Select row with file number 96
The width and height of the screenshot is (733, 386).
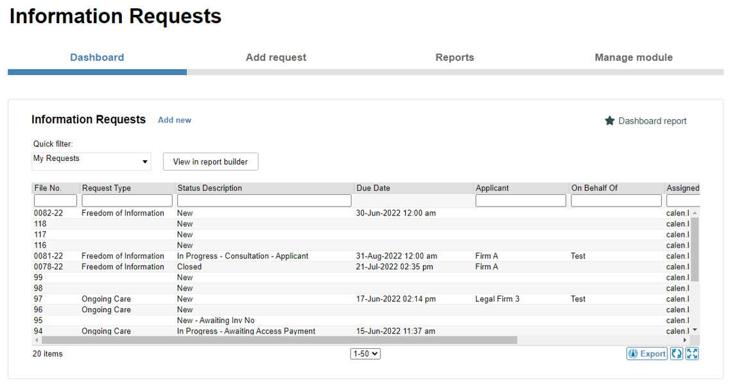tap(361, 310)
